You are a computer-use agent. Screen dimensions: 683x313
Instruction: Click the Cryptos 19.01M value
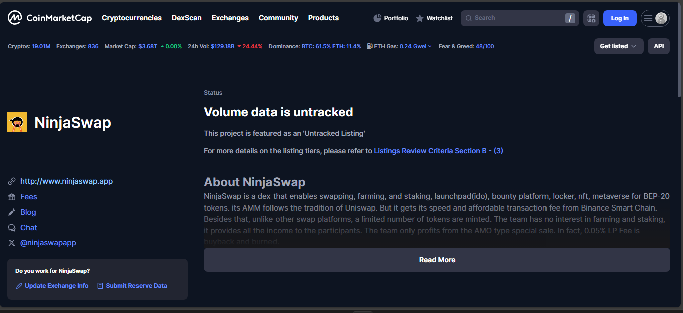41,46
